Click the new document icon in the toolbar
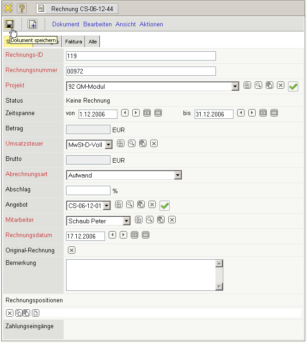Viewport: 307px width, 343px height. [x=32, y=24]
